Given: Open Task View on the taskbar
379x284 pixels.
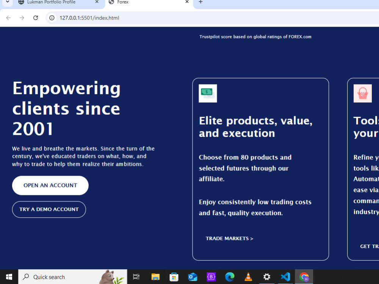Looking at the screenshot, I should click(136, 277).
